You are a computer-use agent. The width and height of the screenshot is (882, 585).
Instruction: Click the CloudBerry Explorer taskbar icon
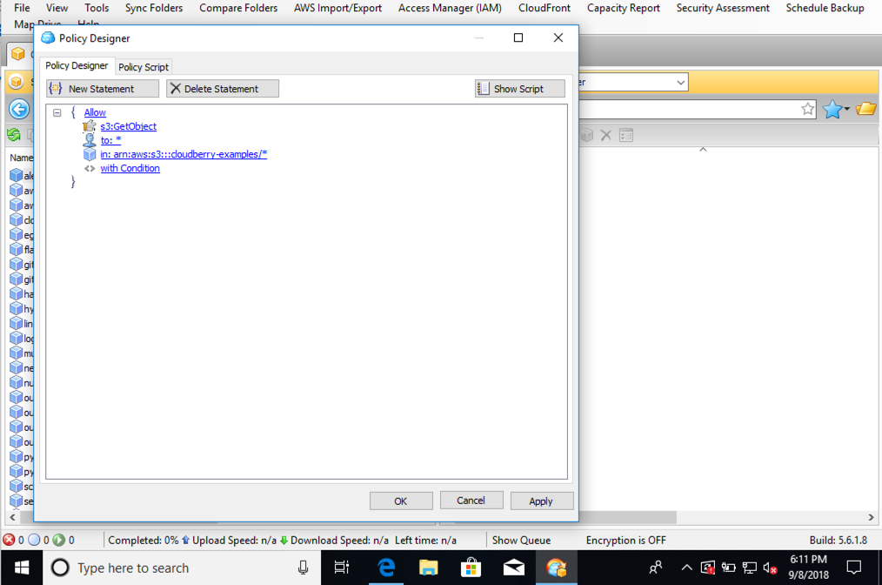(x=557, y=567)
